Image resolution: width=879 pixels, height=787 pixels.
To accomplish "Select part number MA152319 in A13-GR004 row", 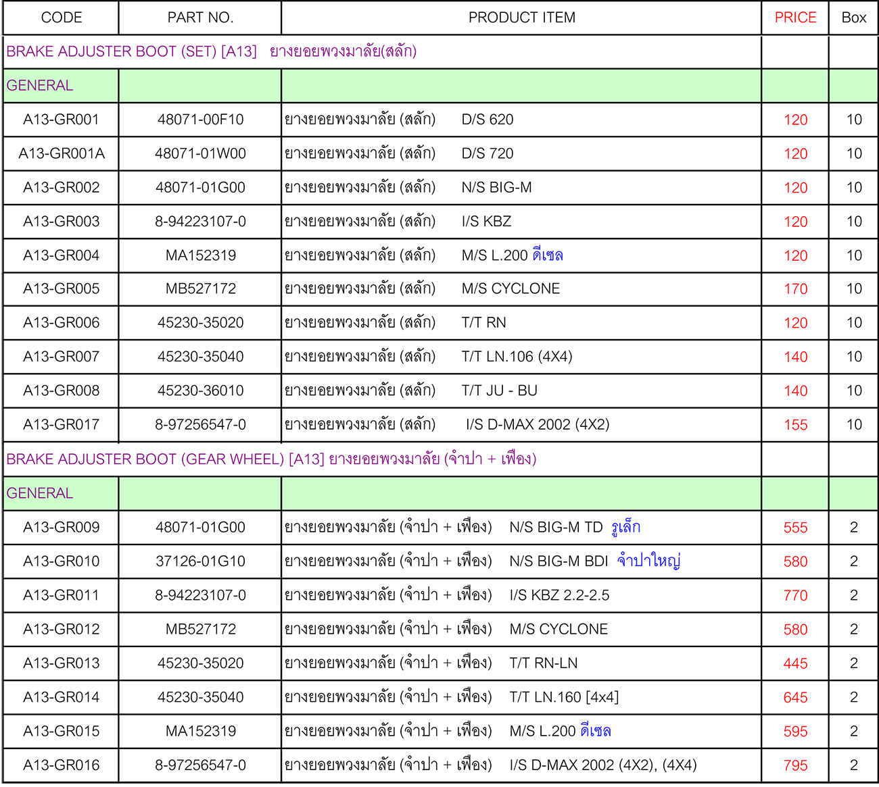I will 201,255.
